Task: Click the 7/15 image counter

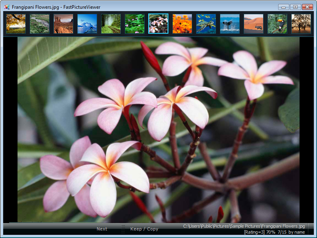Action: click(282, 232)
